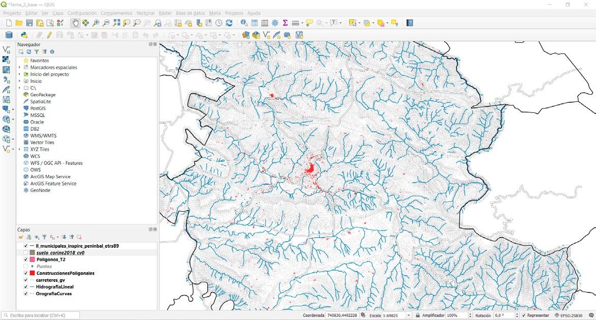Expand Marcadores espaciales tree node
The width and height of the screenshot is (596, 320).
pyautogui.click(x=20, y=67)
